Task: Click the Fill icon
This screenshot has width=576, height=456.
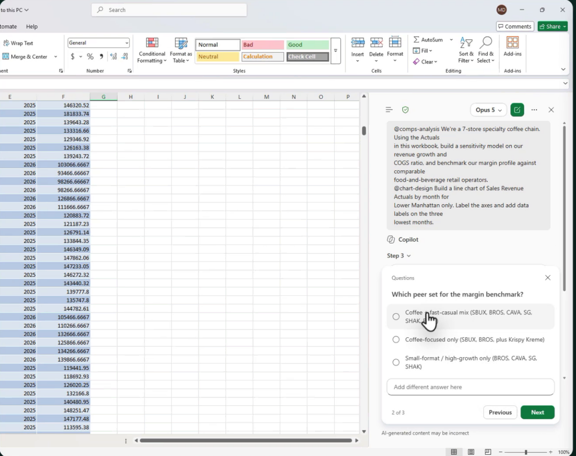Action: click(416, 51)
